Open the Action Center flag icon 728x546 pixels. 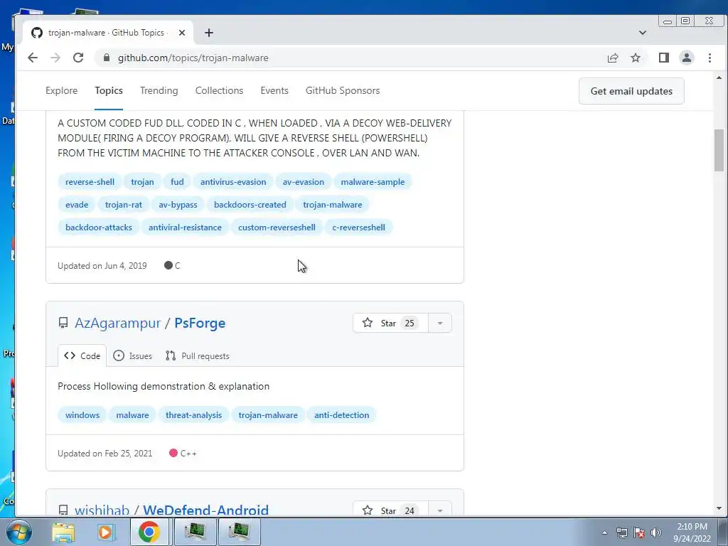coord(639,532)
